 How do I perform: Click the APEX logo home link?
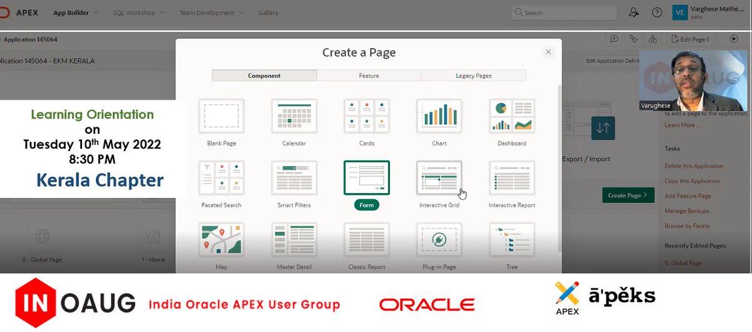(x=20, y=13)
